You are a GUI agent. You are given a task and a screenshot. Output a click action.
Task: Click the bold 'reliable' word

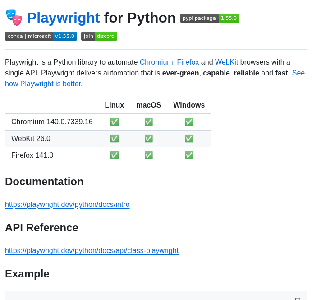pyautogui.click(x=247, y=73)
